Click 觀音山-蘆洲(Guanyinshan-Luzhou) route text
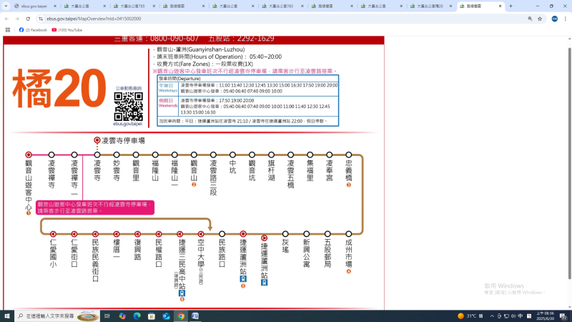Screen dimensions: 572x322 (x=201, y=49)
